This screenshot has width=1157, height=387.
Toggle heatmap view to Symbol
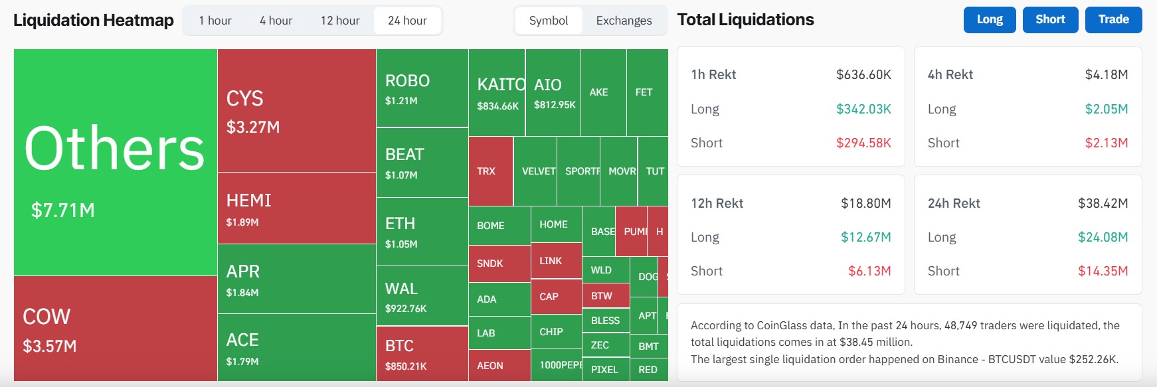pos(549,21)
